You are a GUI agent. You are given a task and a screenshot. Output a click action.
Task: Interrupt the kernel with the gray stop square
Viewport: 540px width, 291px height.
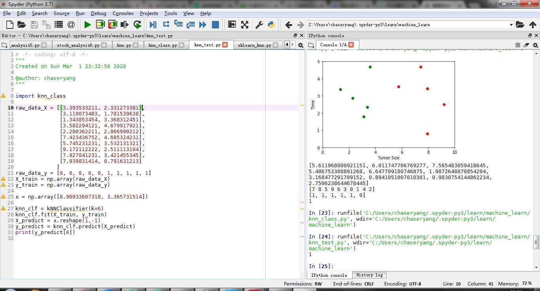(x=518, y=45)
